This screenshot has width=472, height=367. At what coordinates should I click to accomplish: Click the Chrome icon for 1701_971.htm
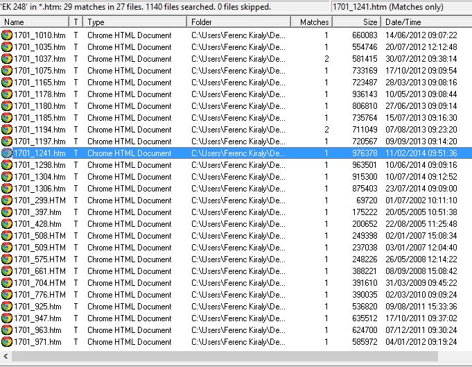[7, 342]
